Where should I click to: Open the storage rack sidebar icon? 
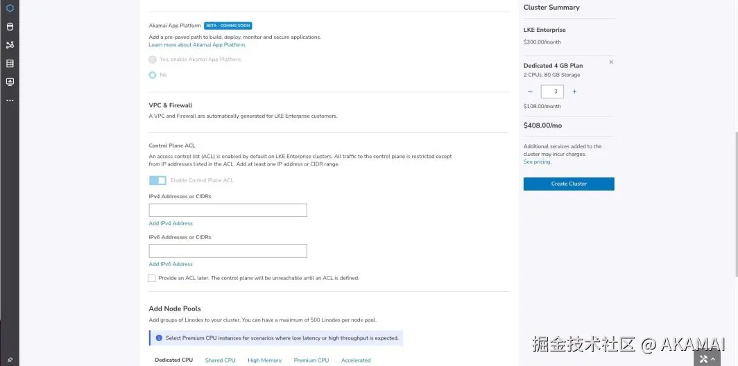[x=10, y=64]
